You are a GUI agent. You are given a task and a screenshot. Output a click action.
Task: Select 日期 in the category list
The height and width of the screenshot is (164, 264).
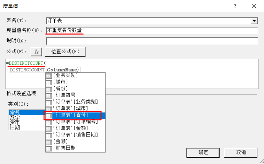15,128
